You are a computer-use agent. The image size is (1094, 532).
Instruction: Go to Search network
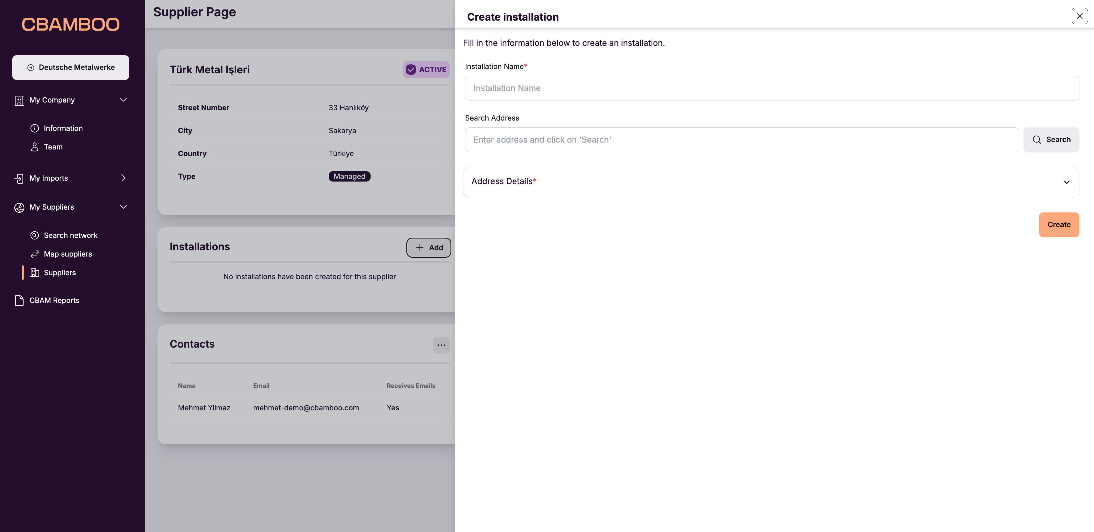point(70,235)
